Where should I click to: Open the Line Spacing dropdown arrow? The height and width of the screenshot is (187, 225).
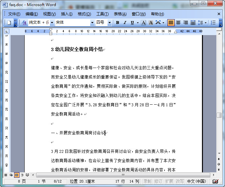tap(205, 23)
